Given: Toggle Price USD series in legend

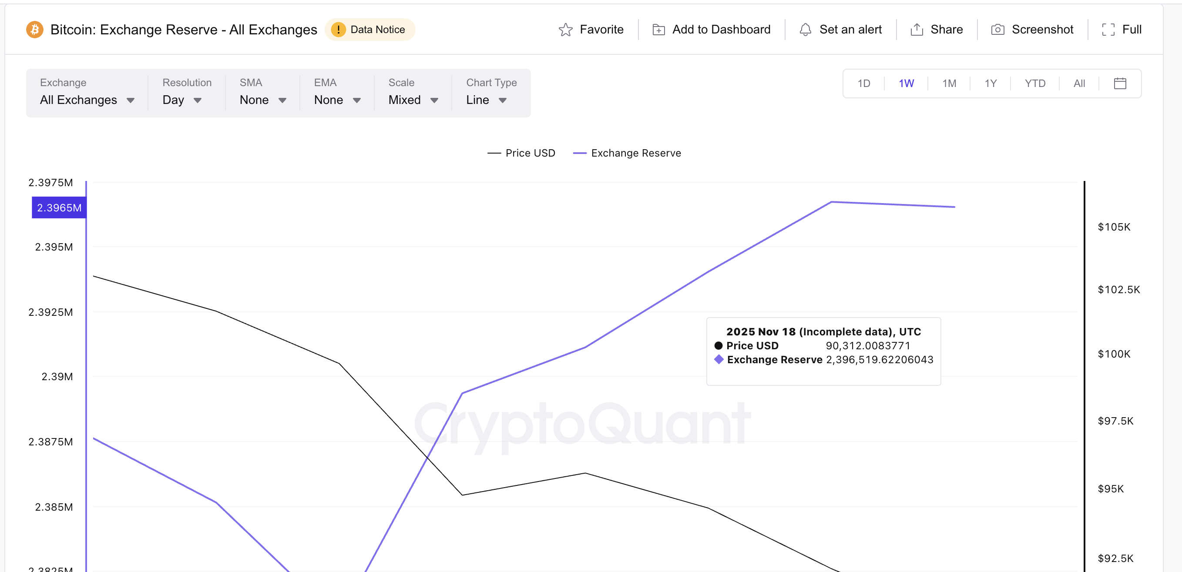Looking at the screenshot, I should (521, 153).
